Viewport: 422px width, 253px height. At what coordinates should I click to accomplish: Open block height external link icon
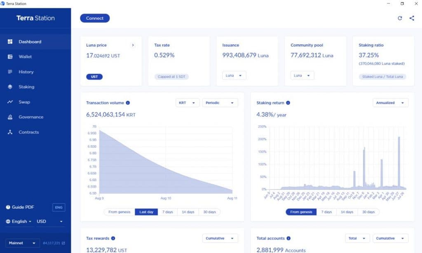pyautogui.click(x=63, y=243)
